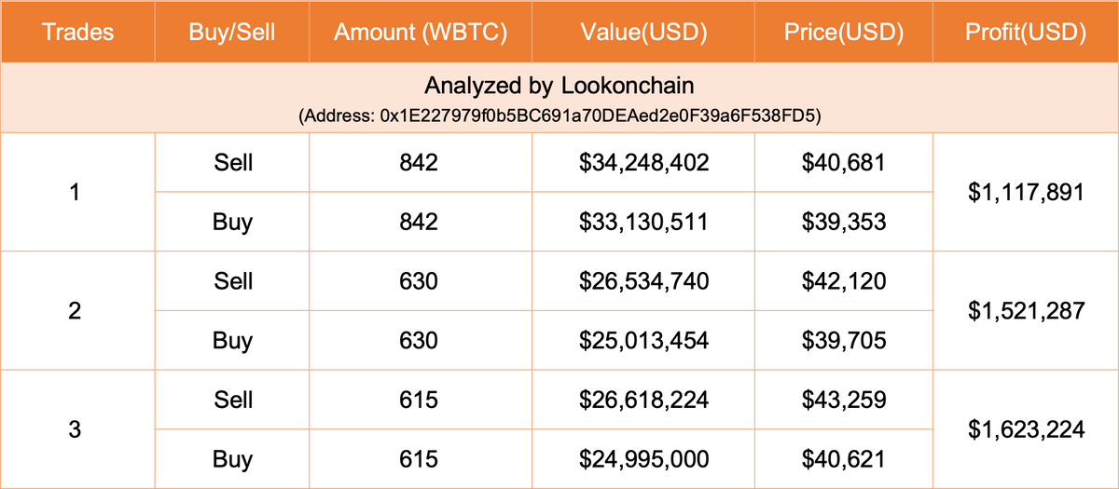Click the $1,521,287 profit cell
Image resolution: width=1119 pixels, height=489 pixels.
pos(1026,311)
